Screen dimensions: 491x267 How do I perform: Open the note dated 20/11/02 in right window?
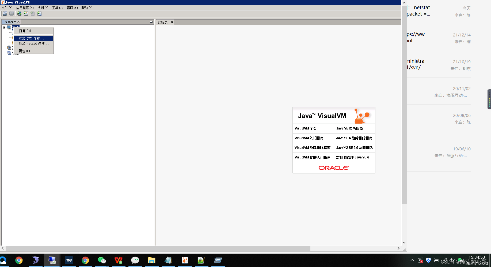pos(439,91)
